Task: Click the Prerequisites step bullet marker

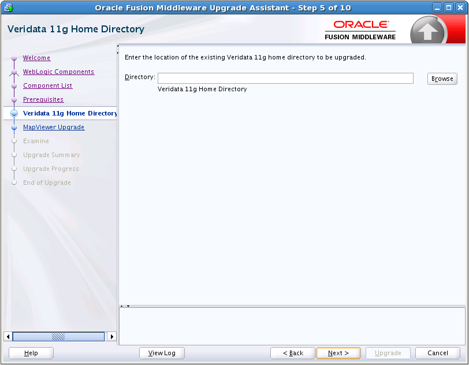Action: click(14, 100)
